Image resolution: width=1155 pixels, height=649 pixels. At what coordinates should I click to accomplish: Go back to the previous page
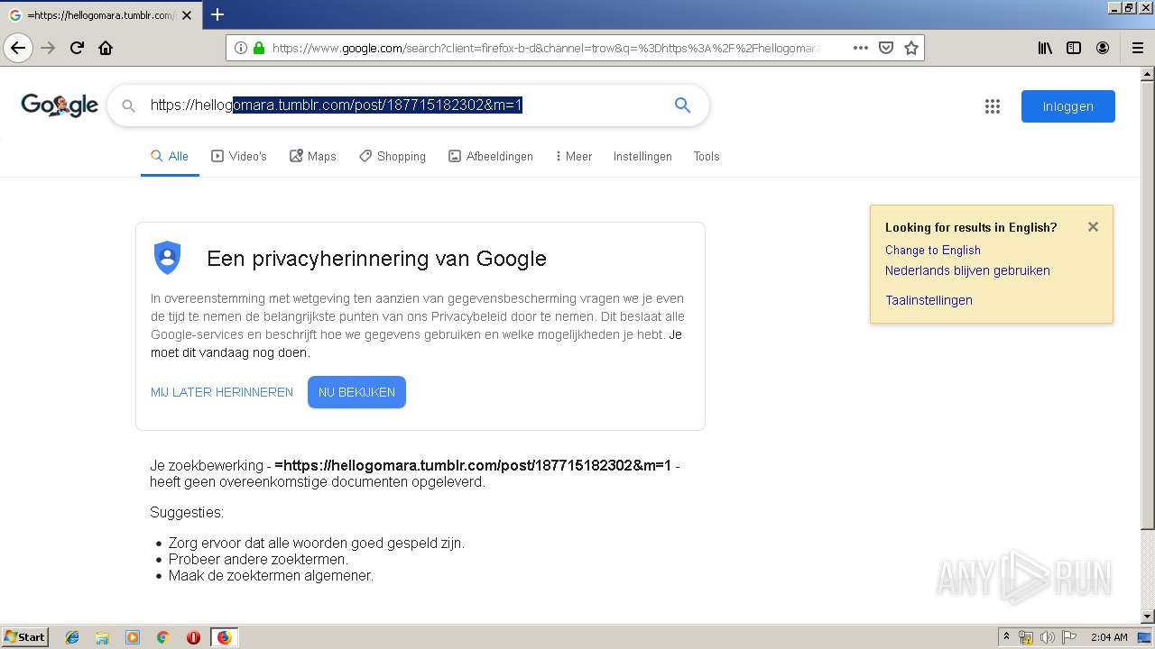click(18, 48)
